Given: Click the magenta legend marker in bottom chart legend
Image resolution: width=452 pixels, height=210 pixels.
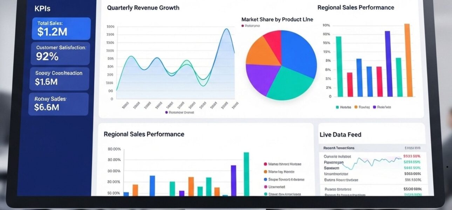Looking at the screenshot, I should click(x=265, y=187).
